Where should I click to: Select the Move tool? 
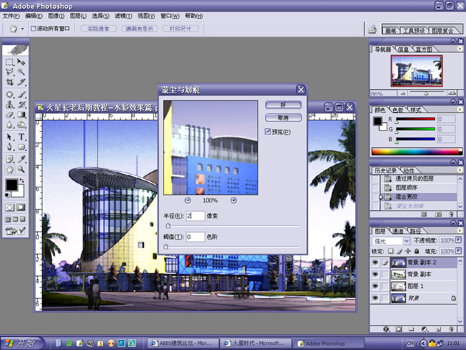pyautogui.click(x=21, y=62)
